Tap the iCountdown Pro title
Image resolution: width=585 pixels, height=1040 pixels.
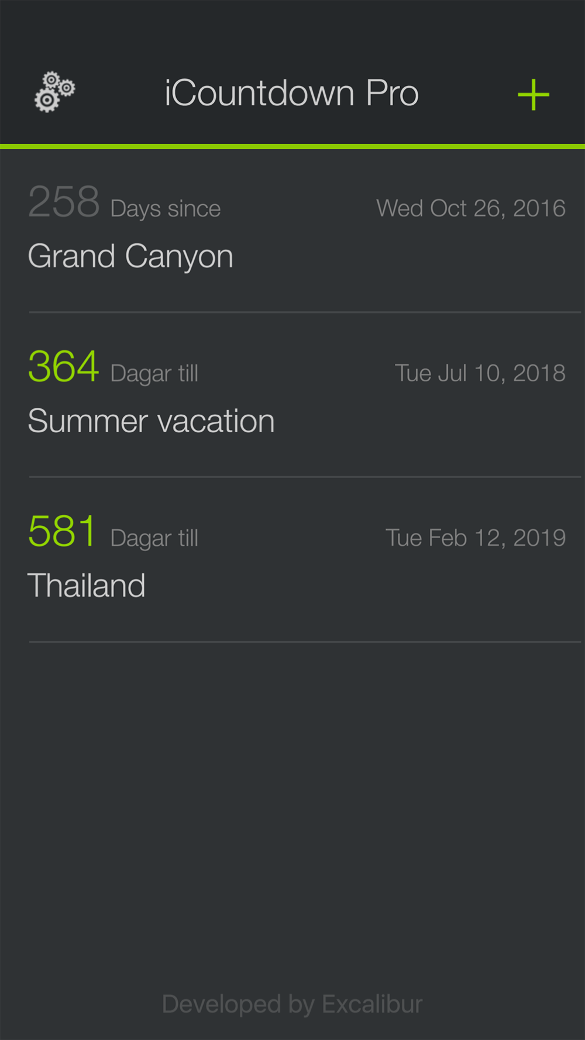tap(292, 93)
